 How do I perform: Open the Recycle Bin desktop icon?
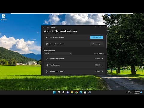[x=4, y=17]
